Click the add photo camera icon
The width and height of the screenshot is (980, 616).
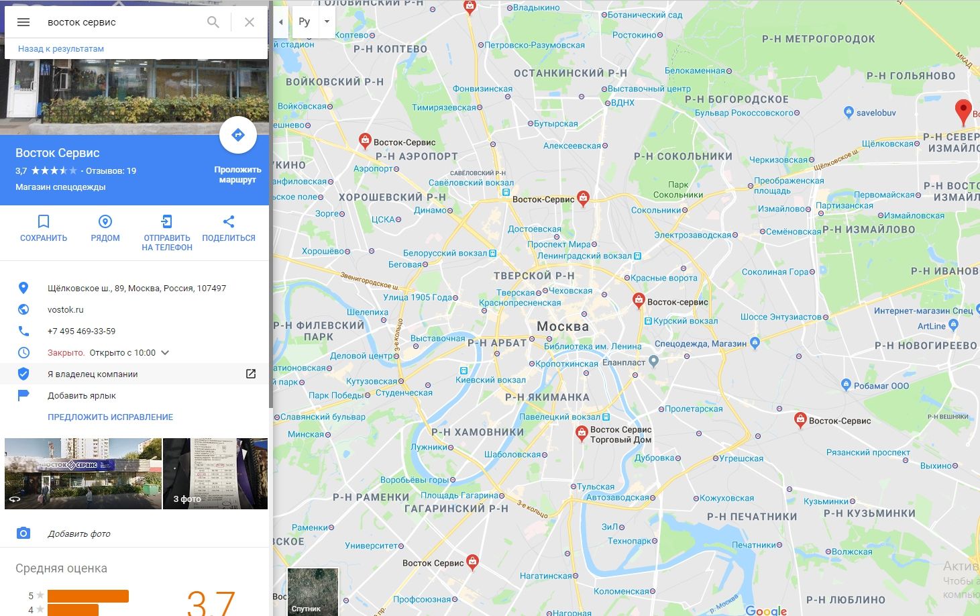coord(23,533)
